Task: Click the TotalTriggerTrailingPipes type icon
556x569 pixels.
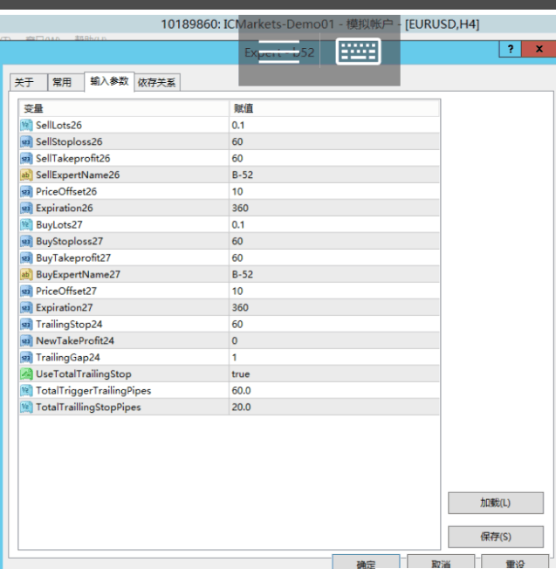Action: click(26, 391)
